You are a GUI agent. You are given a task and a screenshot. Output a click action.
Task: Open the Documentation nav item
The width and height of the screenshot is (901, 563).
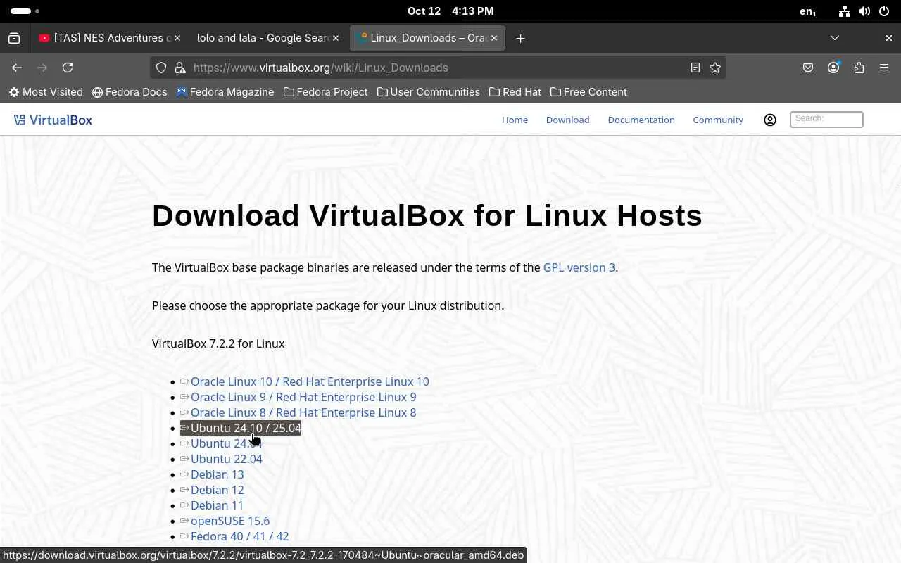pos(641,120)
